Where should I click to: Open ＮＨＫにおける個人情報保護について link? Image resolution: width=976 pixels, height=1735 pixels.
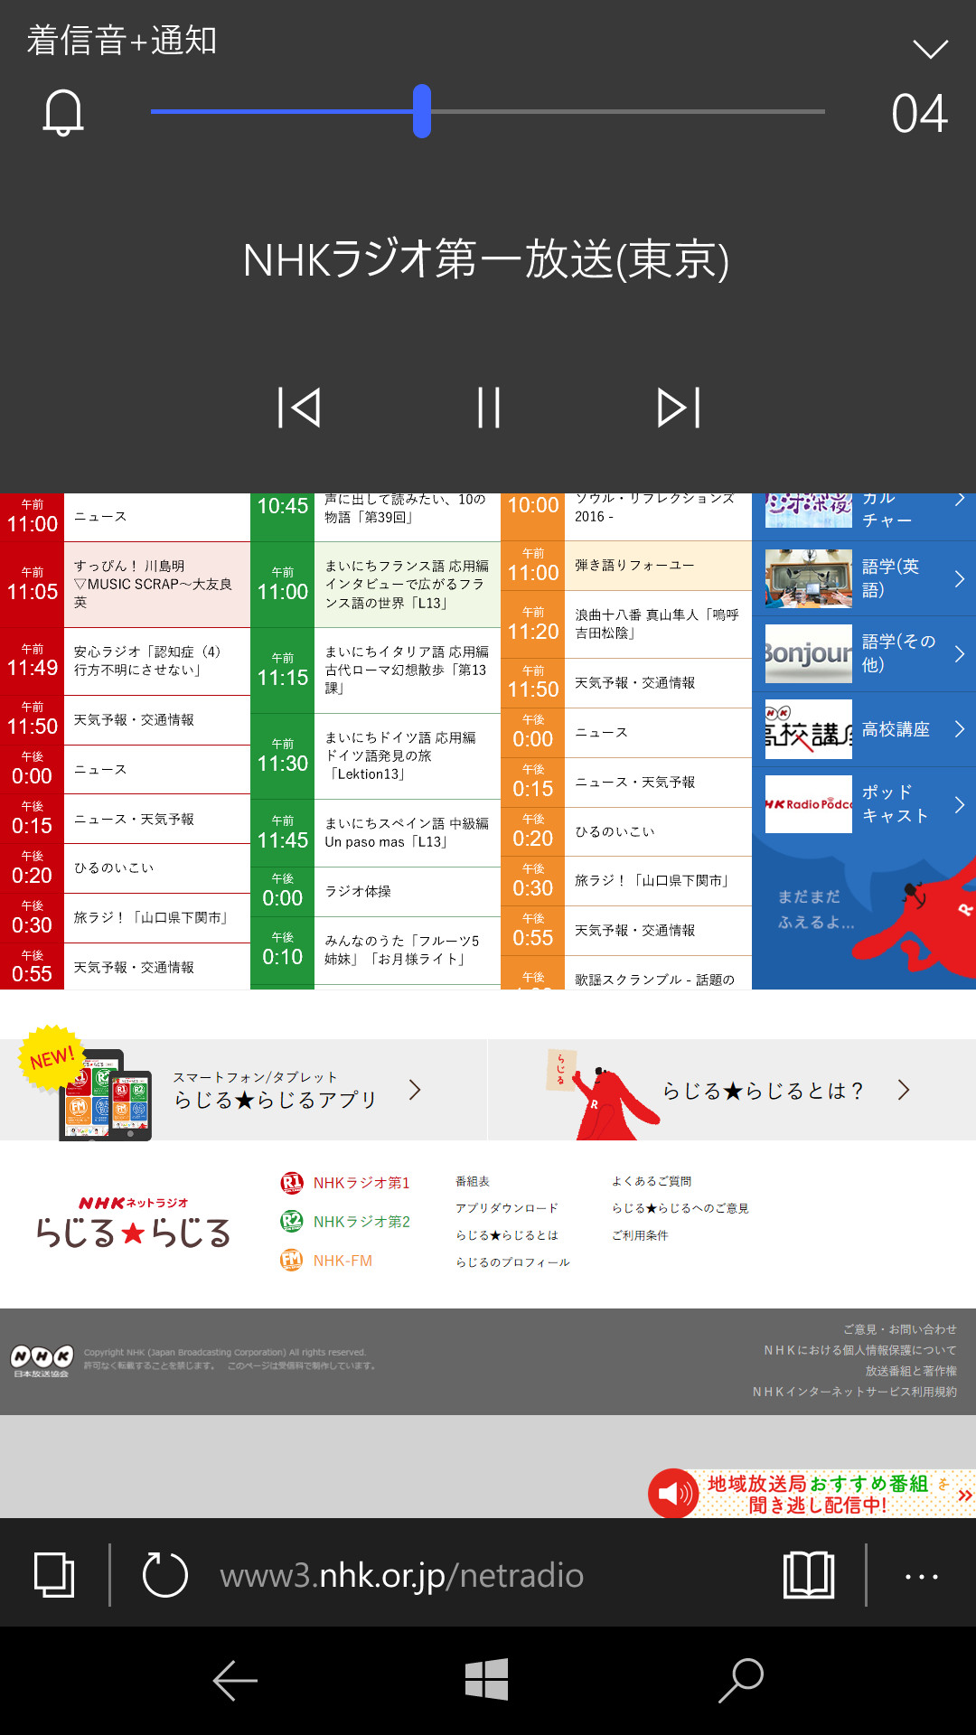(859, 1350)
